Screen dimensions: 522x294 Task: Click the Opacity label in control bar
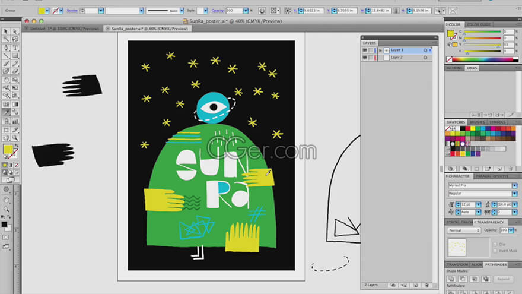[218, 11]
